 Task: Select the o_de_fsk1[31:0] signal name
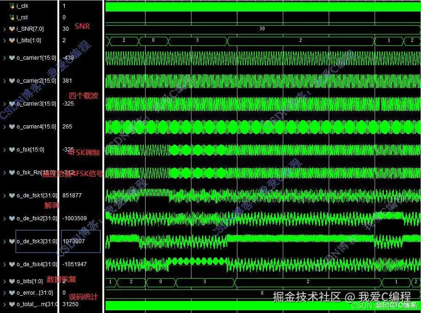tap(37, 196)
